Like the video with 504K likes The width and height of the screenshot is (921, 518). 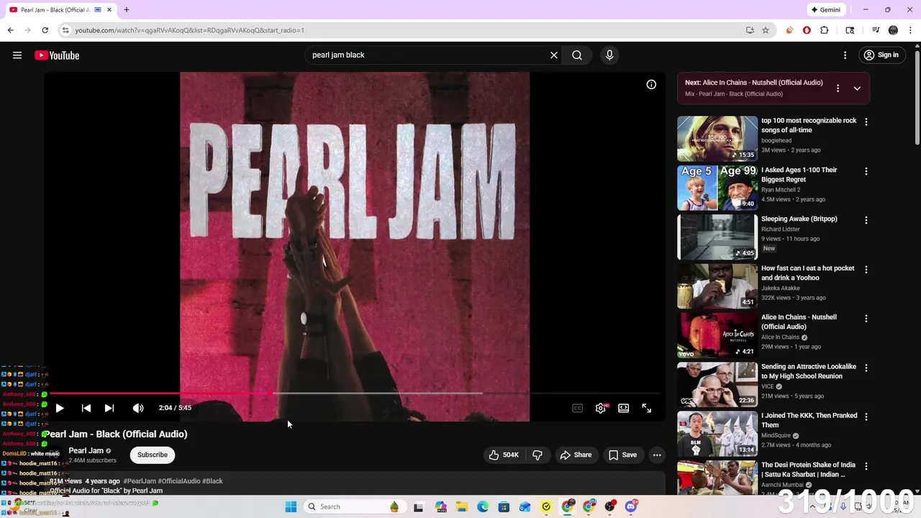click(504, 455)
